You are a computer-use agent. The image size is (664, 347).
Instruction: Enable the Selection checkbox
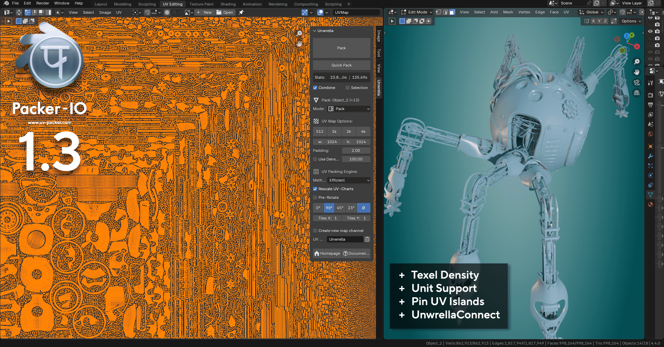tap(348, 88)
